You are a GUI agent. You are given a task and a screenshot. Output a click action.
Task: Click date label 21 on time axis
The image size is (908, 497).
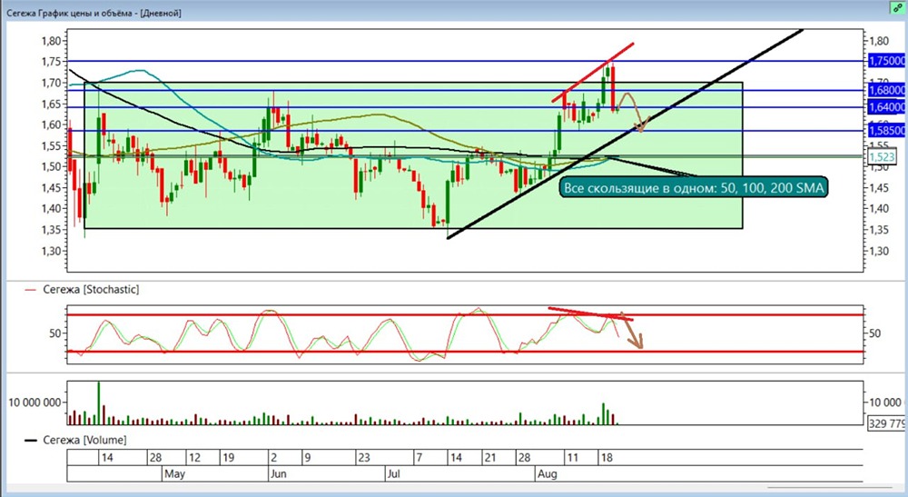coord(490,458)
